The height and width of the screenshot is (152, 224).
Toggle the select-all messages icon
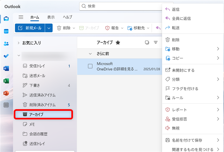(147, 42)
